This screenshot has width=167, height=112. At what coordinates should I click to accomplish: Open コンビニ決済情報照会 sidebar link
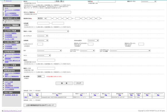tap(11, 13)
